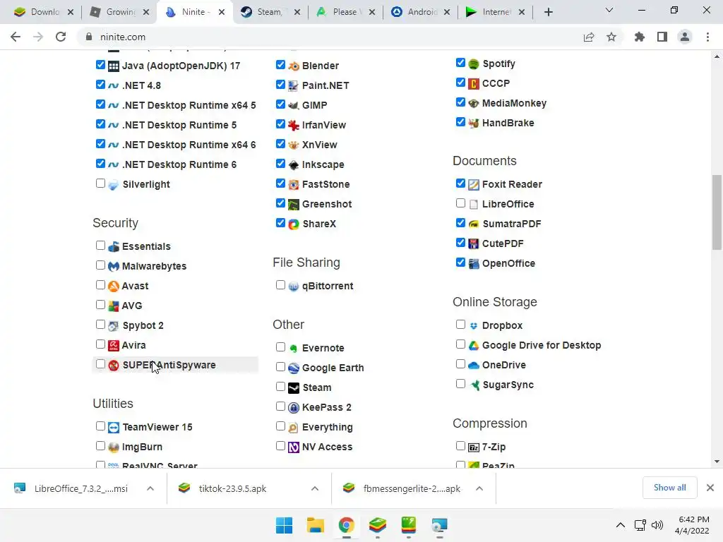Click the Blender app icon
The height and width of the screenshot is (542, 723).
[x=294, y=66]
